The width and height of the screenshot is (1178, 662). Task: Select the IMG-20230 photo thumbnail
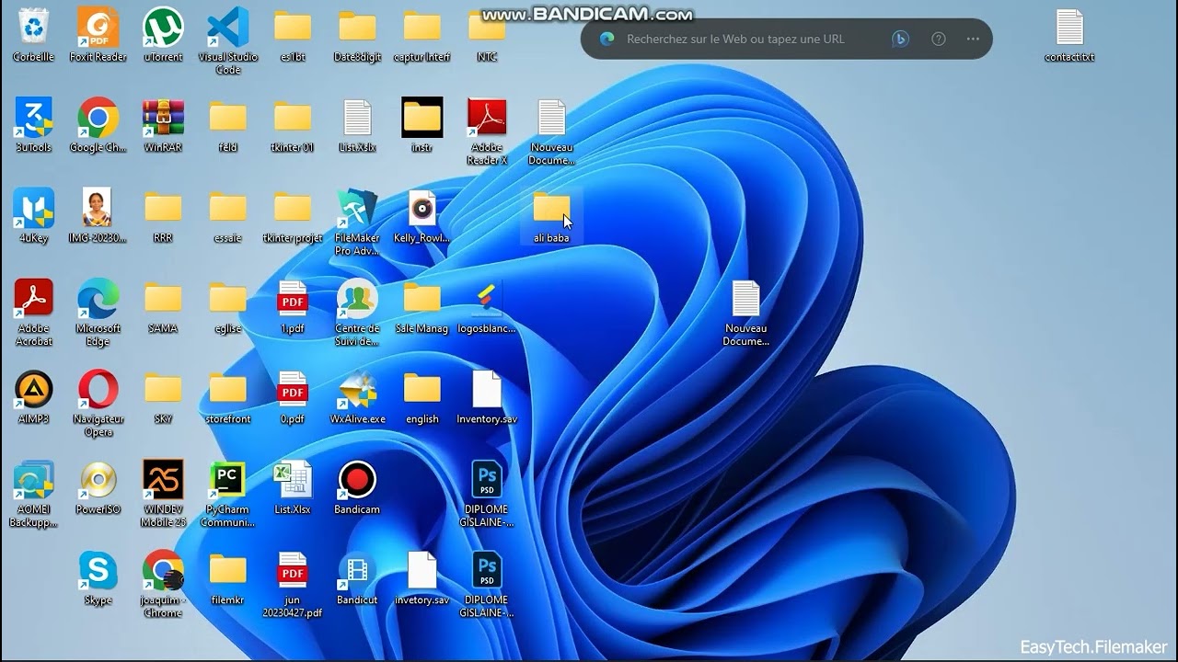coord(98,208)
